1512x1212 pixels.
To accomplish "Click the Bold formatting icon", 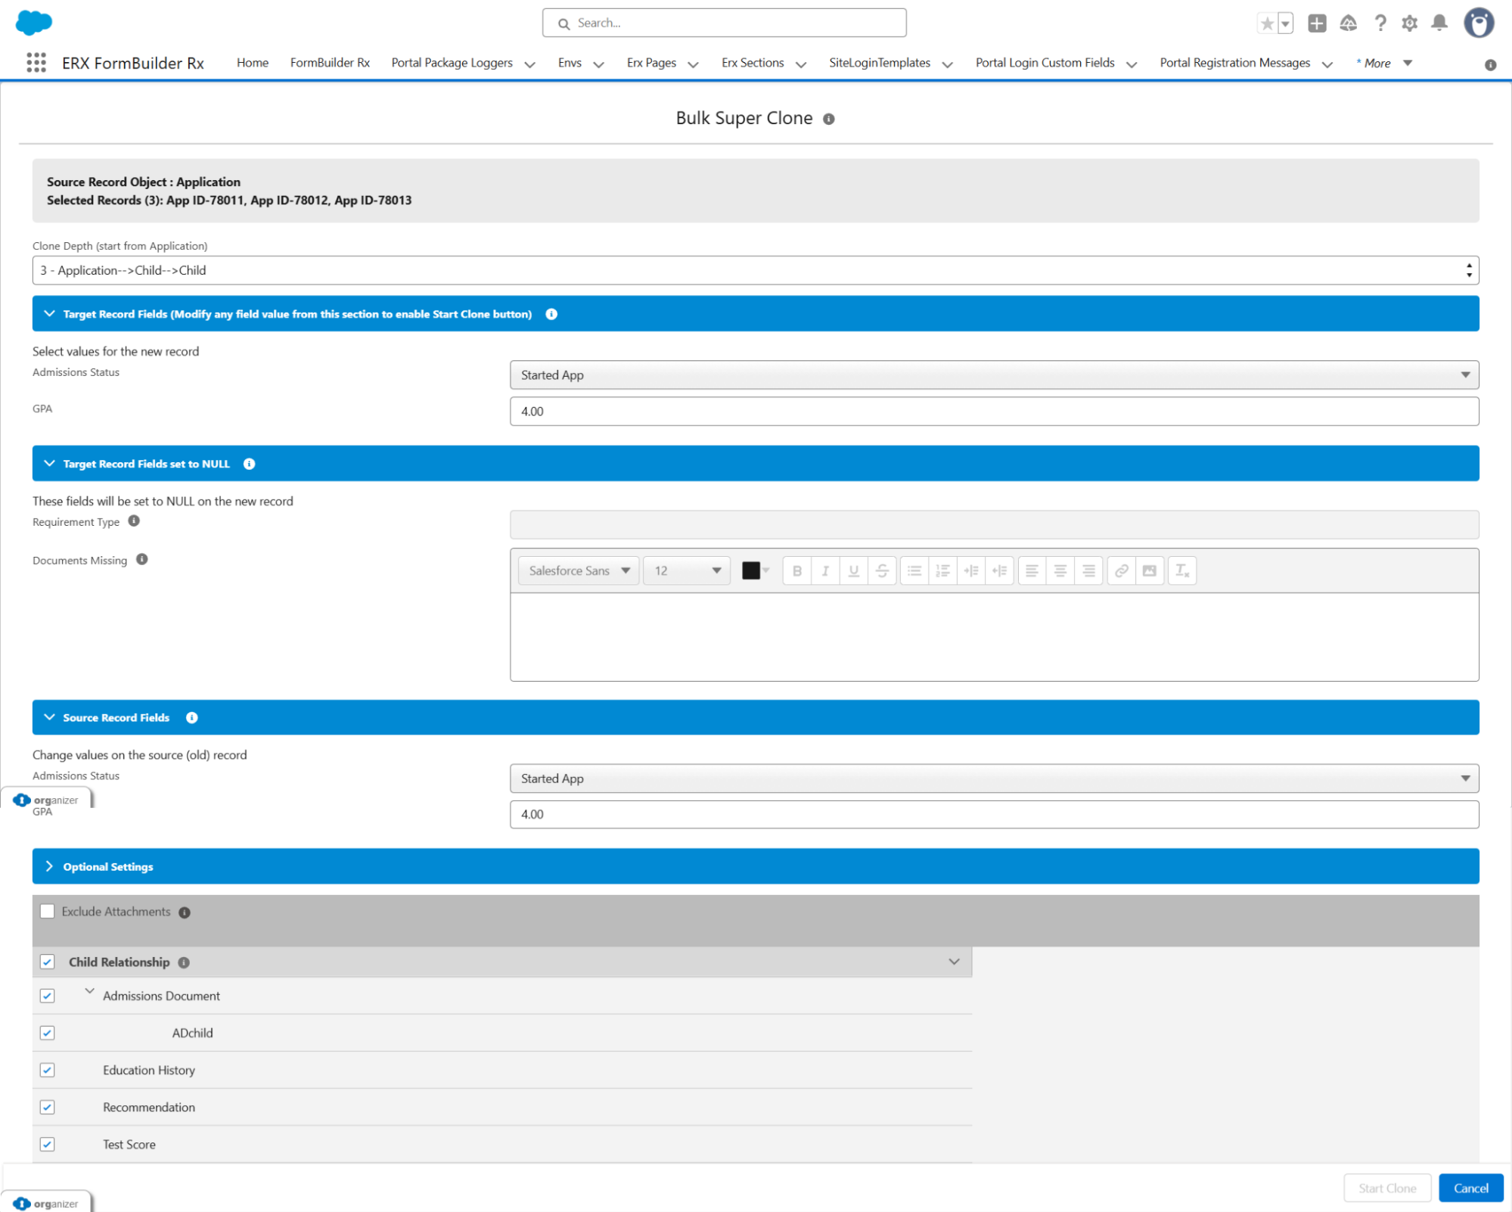I will [x=796, y=571].
